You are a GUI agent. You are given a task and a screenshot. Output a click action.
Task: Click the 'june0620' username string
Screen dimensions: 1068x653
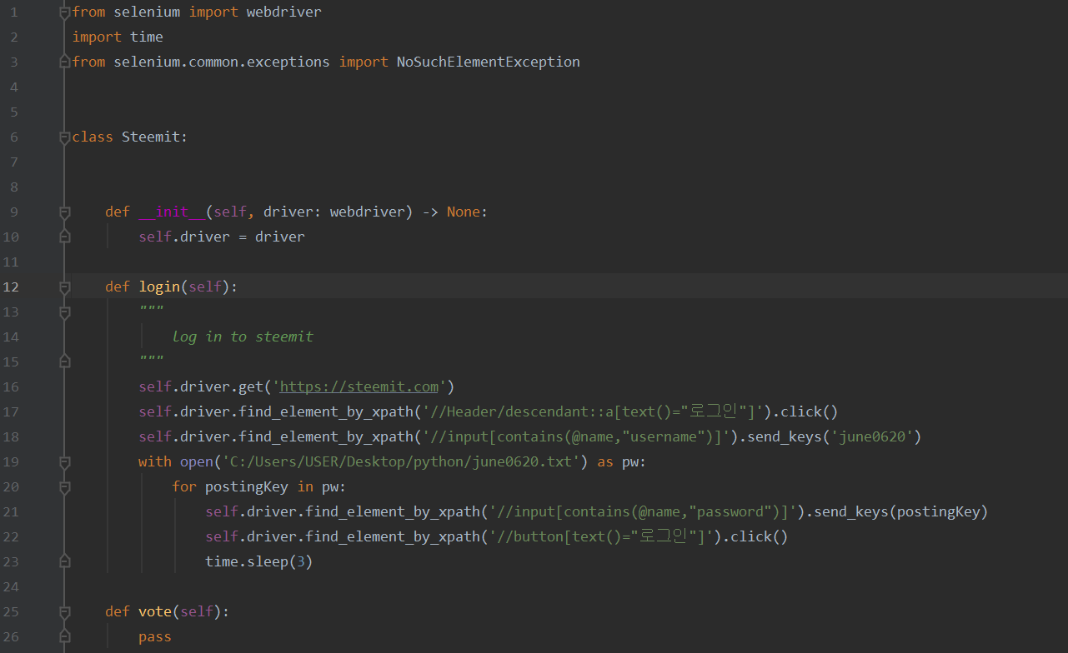(x=871, y=436)
